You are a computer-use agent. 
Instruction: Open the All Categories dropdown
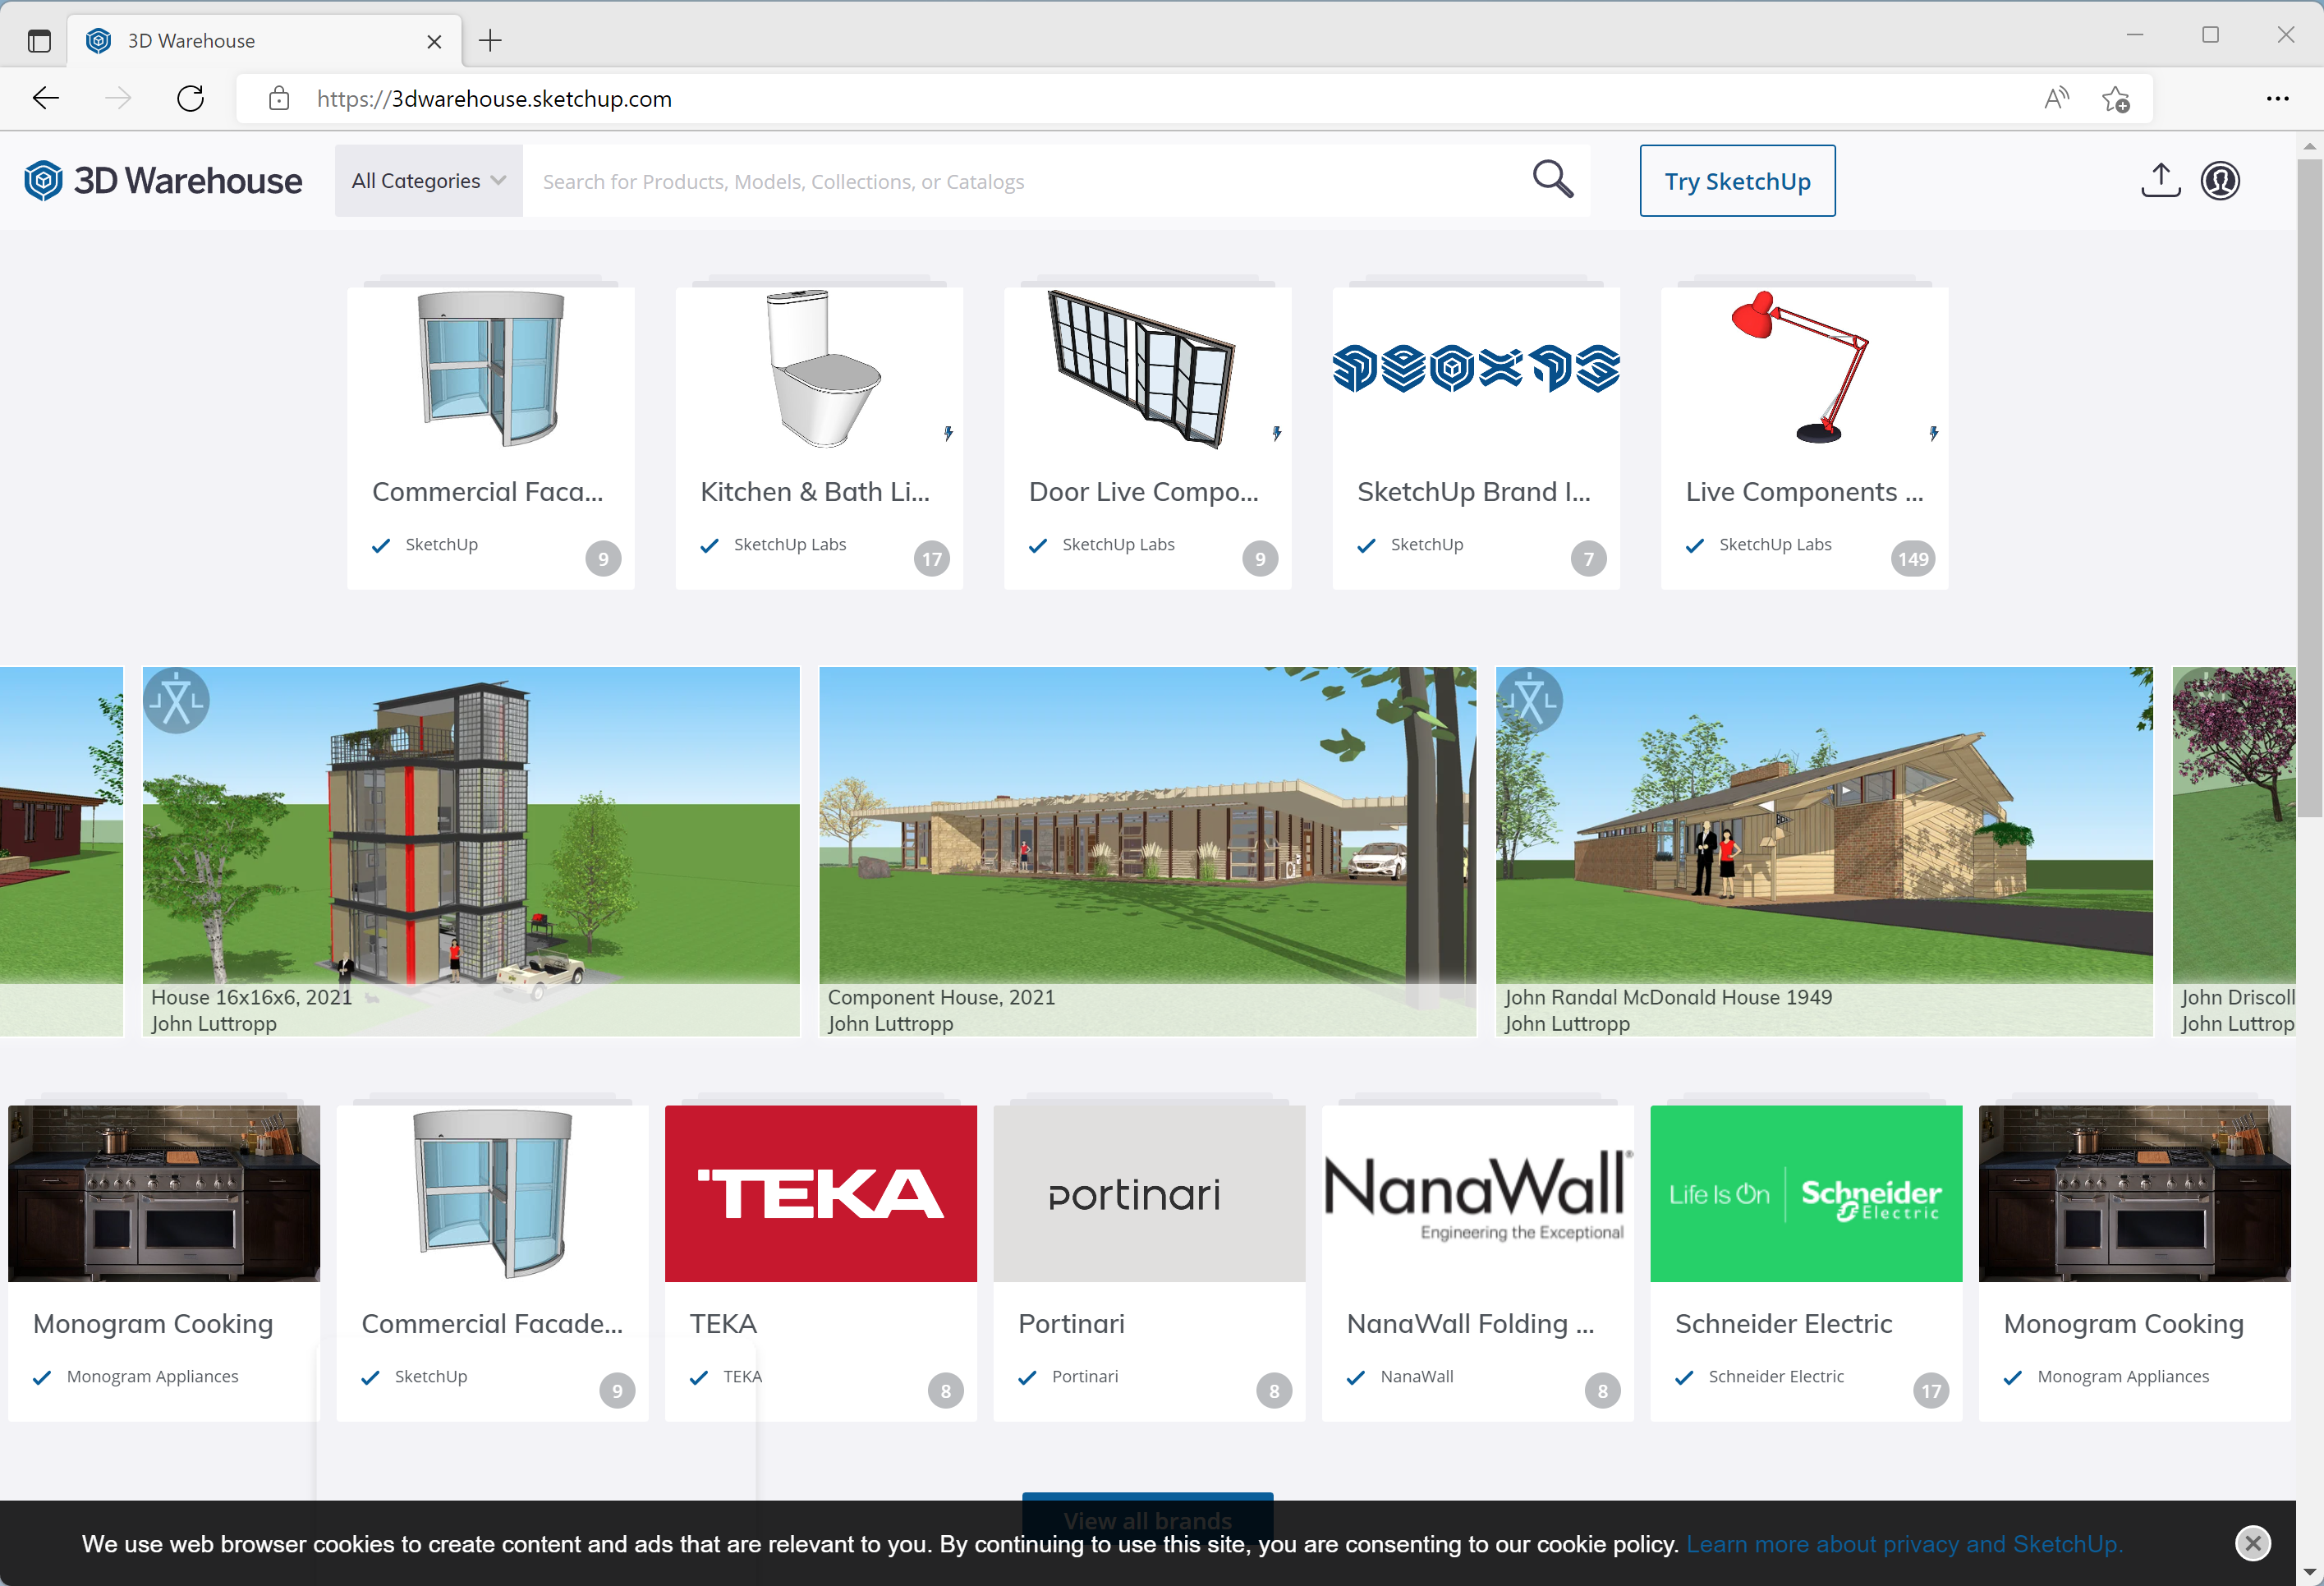point(428,180)
